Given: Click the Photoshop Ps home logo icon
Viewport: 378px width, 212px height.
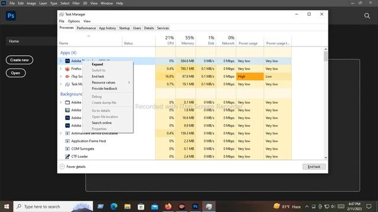Looking at the screenshot, I should coord(11,16).
